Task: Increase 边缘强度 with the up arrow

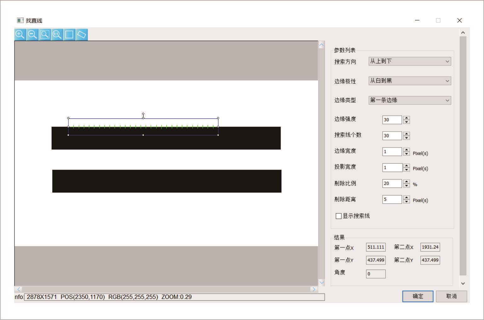Action: coord(407,118)
